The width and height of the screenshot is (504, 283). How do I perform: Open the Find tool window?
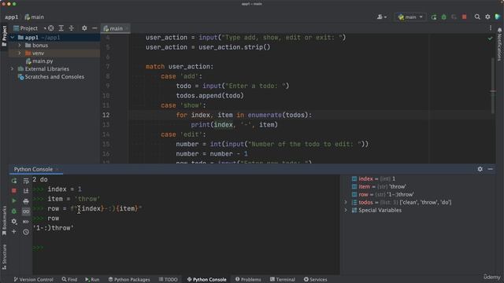coord(69,280)
